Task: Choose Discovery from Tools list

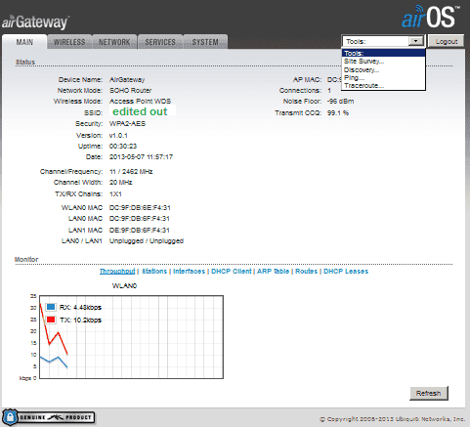Action: pos(383,69)
